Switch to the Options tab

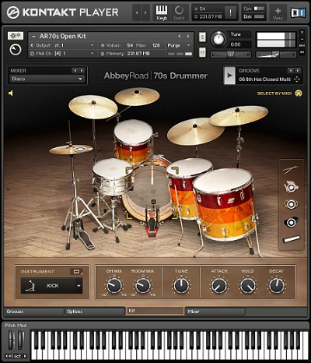click(x=95, y=312)
